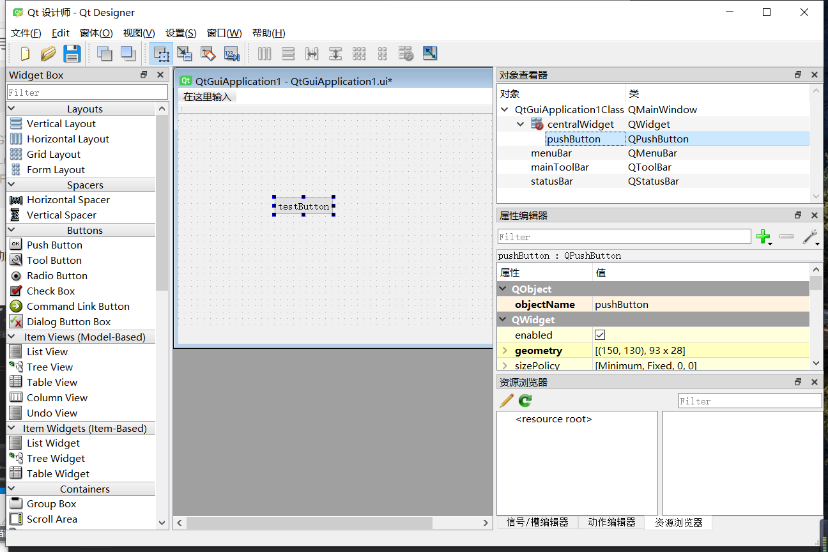Click the Remove Property minus button
Image resolution: width=828 pixels, height=552 pixels.
786,236
